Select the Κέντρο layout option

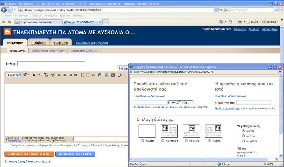click(x=186, y=141)
